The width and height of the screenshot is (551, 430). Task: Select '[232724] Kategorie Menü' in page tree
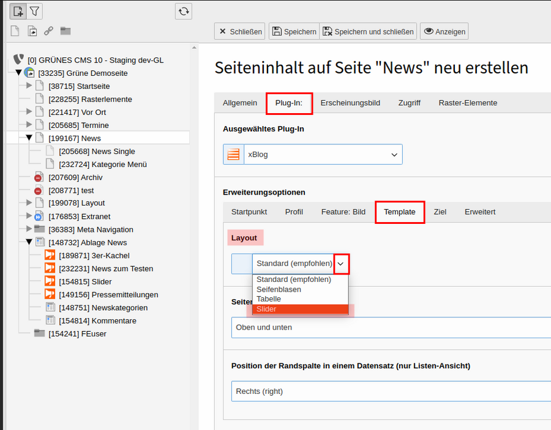click(103, 165)
